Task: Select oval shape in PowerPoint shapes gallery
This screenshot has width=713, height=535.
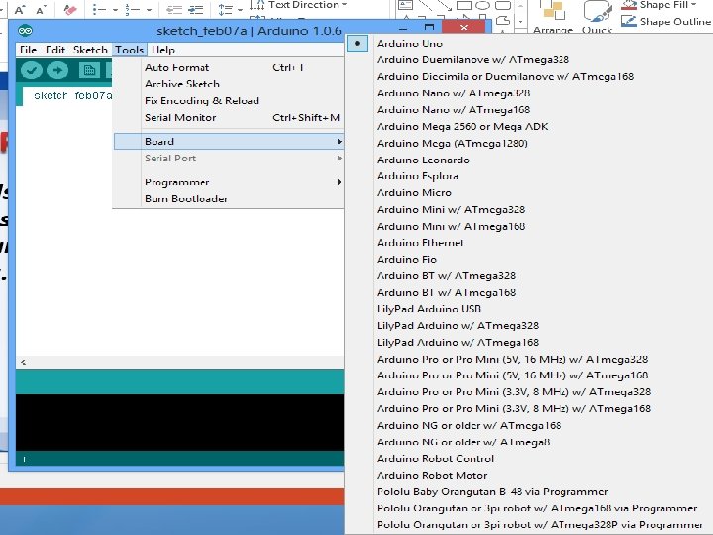Action: point(483,5)
